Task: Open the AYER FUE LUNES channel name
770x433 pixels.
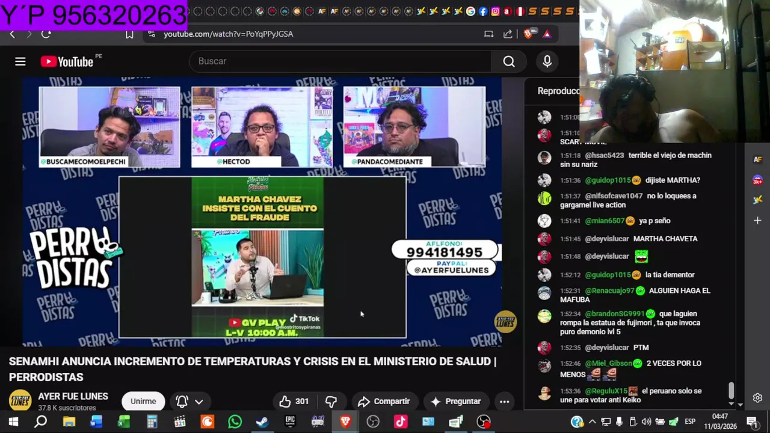Action: tap(73, 396)
